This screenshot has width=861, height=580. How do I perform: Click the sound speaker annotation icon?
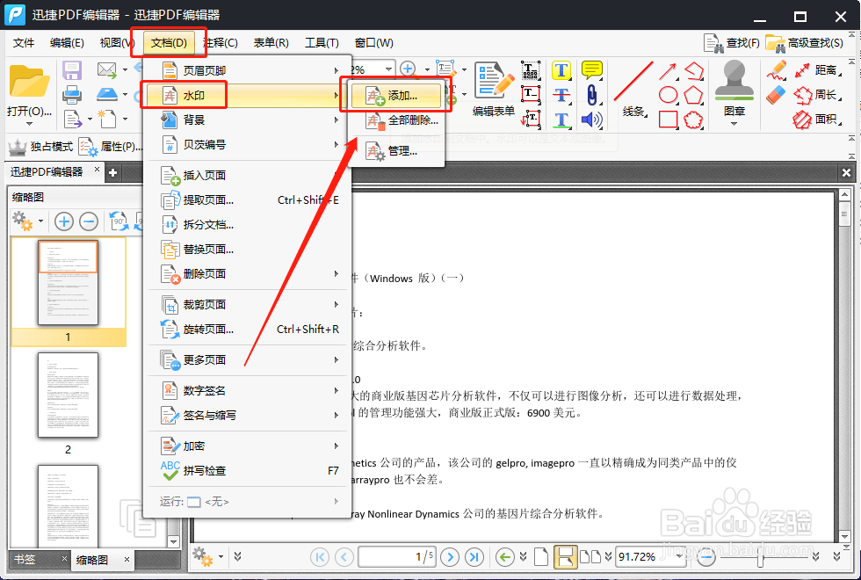(x=591, y=120)
